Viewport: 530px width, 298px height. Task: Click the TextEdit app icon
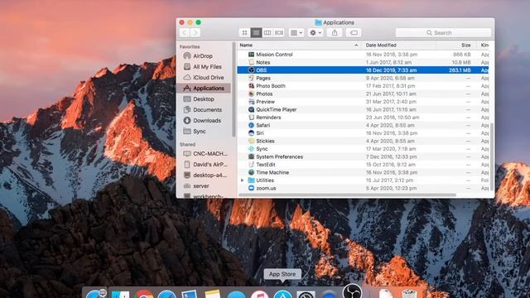pyautogui.click(x=251, y=165)
